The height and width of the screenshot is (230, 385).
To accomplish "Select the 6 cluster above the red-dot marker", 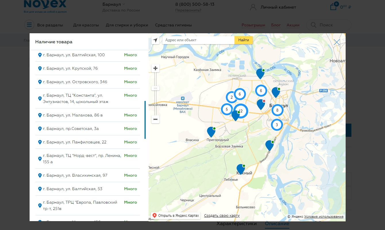I will 261,91.
